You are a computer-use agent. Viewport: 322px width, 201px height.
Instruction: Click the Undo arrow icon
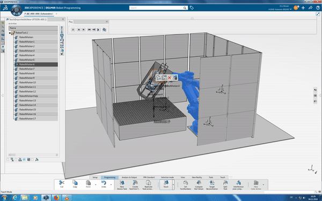[104, 183]
